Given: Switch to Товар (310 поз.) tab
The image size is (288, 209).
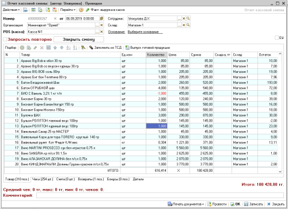Looking at the screenshot, I should point(17,179).
